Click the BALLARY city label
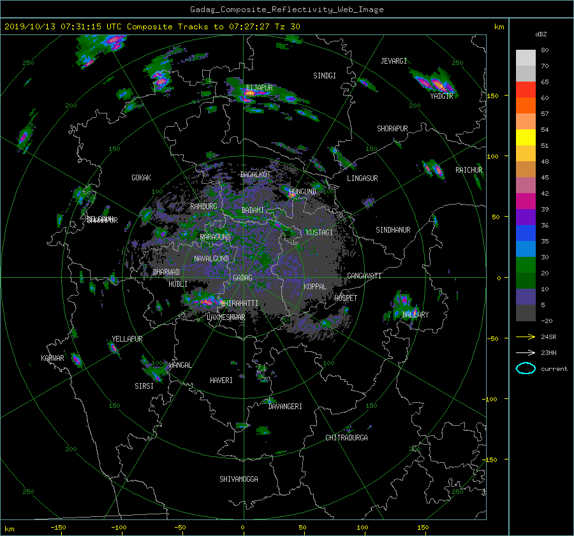Image resolution: width=574 pixels, height=536 pixels. click(415, 315)
